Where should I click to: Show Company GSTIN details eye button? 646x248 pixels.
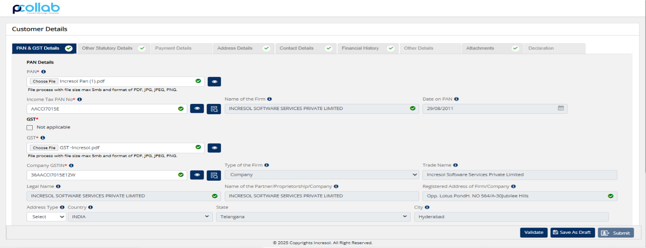point(197,175)
